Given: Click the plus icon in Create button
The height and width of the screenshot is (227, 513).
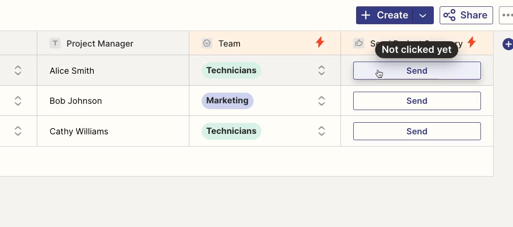Looking at the screenshot, I should tap(365, 15).
